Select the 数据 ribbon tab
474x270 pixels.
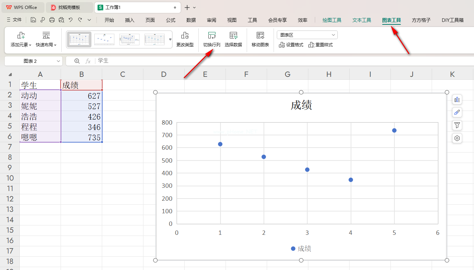pyautogui.click(x=191, y=20)
